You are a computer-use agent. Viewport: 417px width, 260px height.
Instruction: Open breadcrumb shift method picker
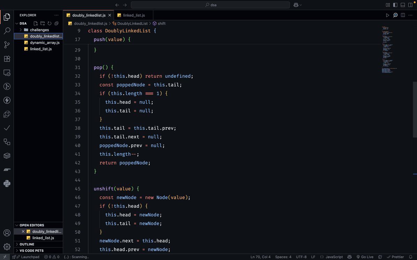click(159, 24)
